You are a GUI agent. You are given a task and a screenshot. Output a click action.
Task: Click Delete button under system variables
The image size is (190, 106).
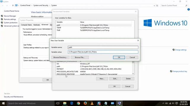(x=128, y=79)
